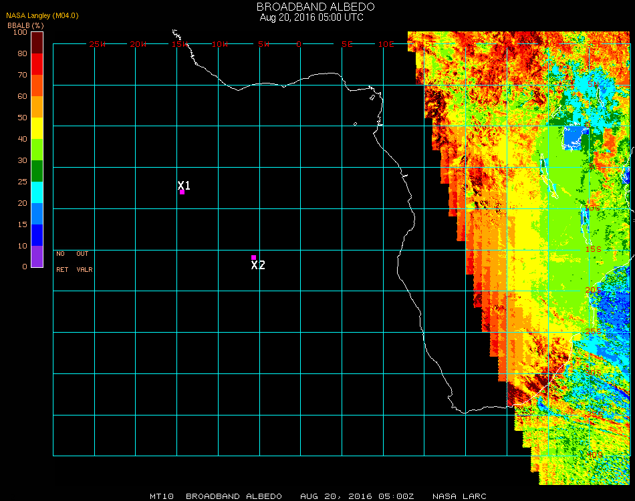635x501 pixels.
Task: Pick the orange-red 60-70 legend swatch
Action: click(x=37, y=86)
